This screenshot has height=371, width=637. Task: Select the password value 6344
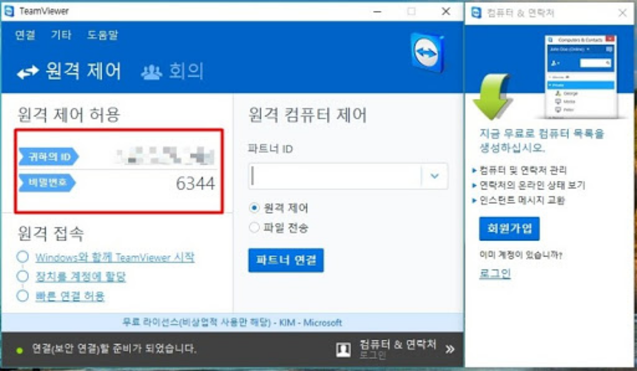[x=196, y=184]
